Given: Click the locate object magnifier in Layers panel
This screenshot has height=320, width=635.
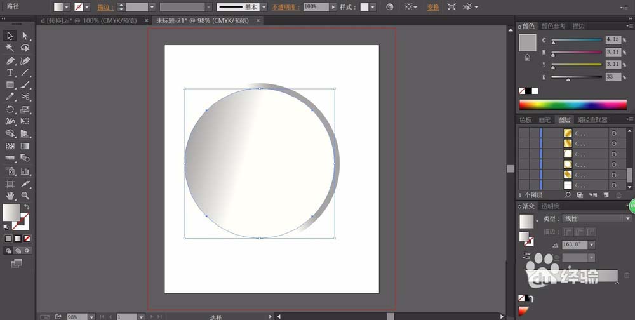Looking at the screenshot, I should click(567, 195).
